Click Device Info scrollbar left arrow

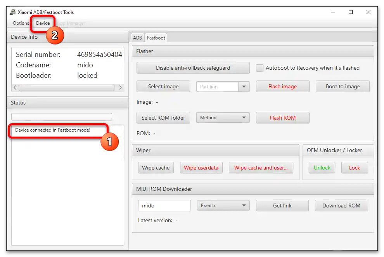pyautogui.click(x=15, y=87)
